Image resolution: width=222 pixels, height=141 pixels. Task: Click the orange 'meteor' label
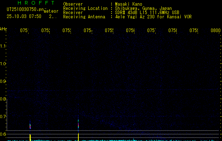[51, 11]
